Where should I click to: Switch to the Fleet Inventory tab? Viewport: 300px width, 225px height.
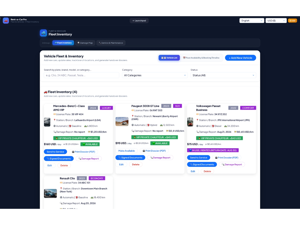[63, 43]
